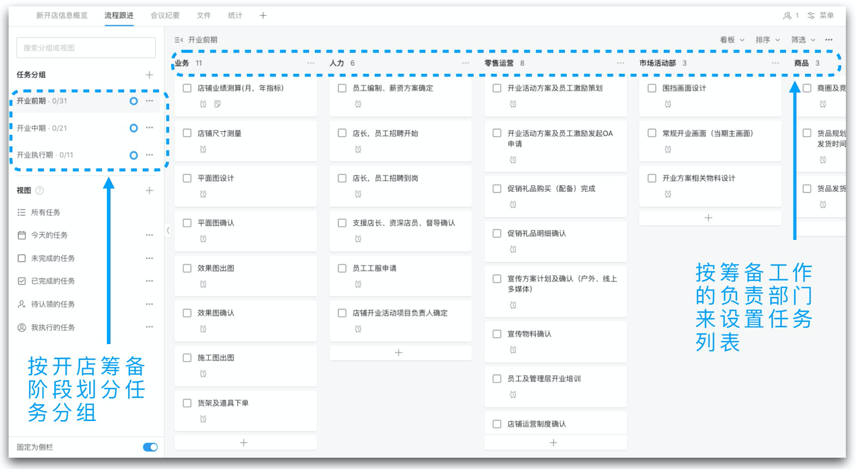Click the progress circle of 开业执行期

134,155
